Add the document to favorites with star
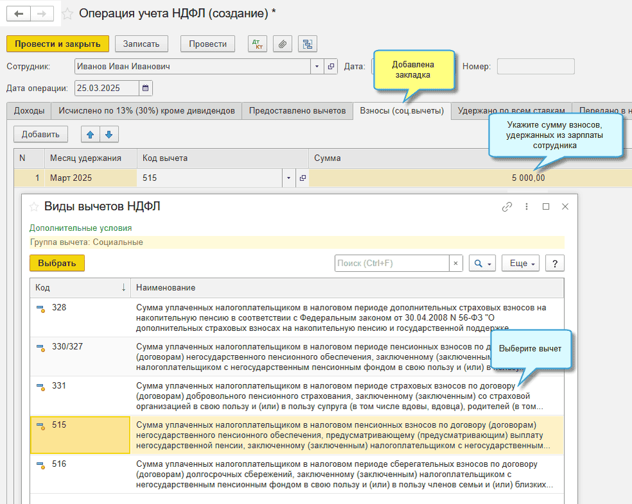The height and width of the screenshot is (504, 632). (x=67, y=14)
